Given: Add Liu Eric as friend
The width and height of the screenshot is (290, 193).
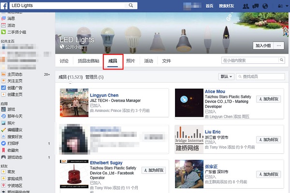Looking at the screenshot, I should point(269,139).
